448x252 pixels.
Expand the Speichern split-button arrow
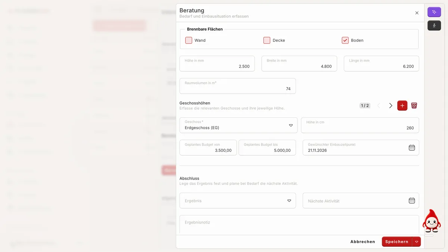(x=417, y=242)
